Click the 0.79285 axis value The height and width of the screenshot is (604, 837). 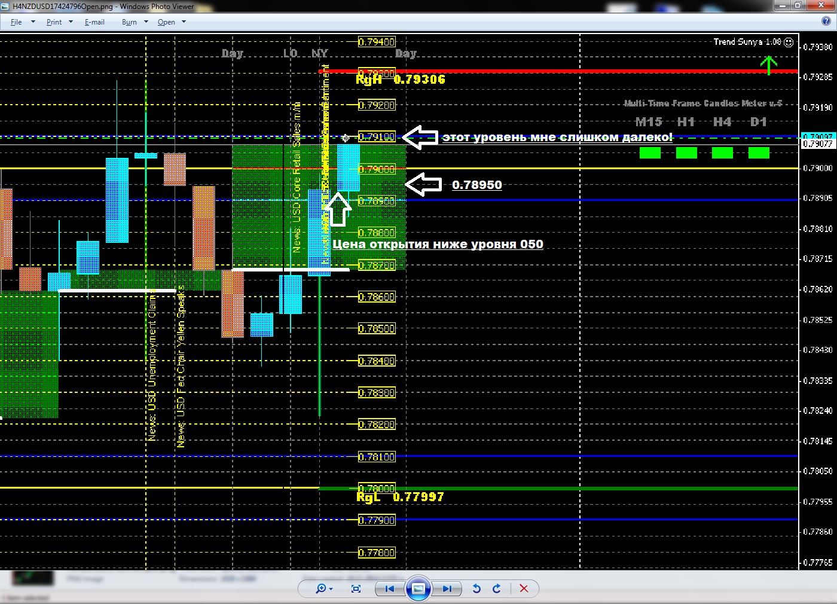(818, 77)
